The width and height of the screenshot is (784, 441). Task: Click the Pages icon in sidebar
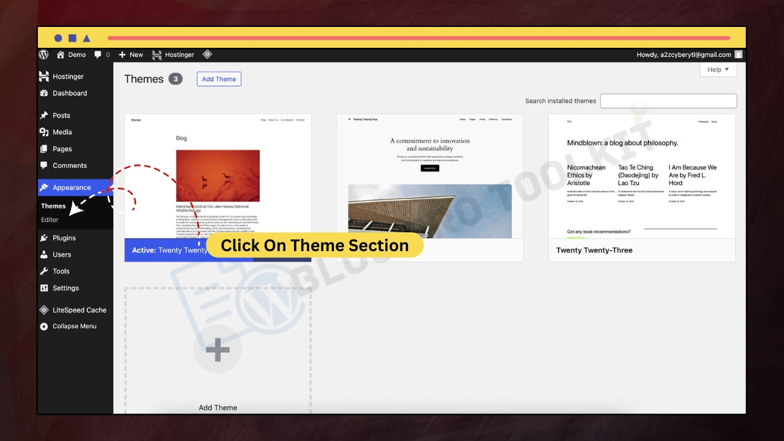pyautogui.click(x=43, y=149)
